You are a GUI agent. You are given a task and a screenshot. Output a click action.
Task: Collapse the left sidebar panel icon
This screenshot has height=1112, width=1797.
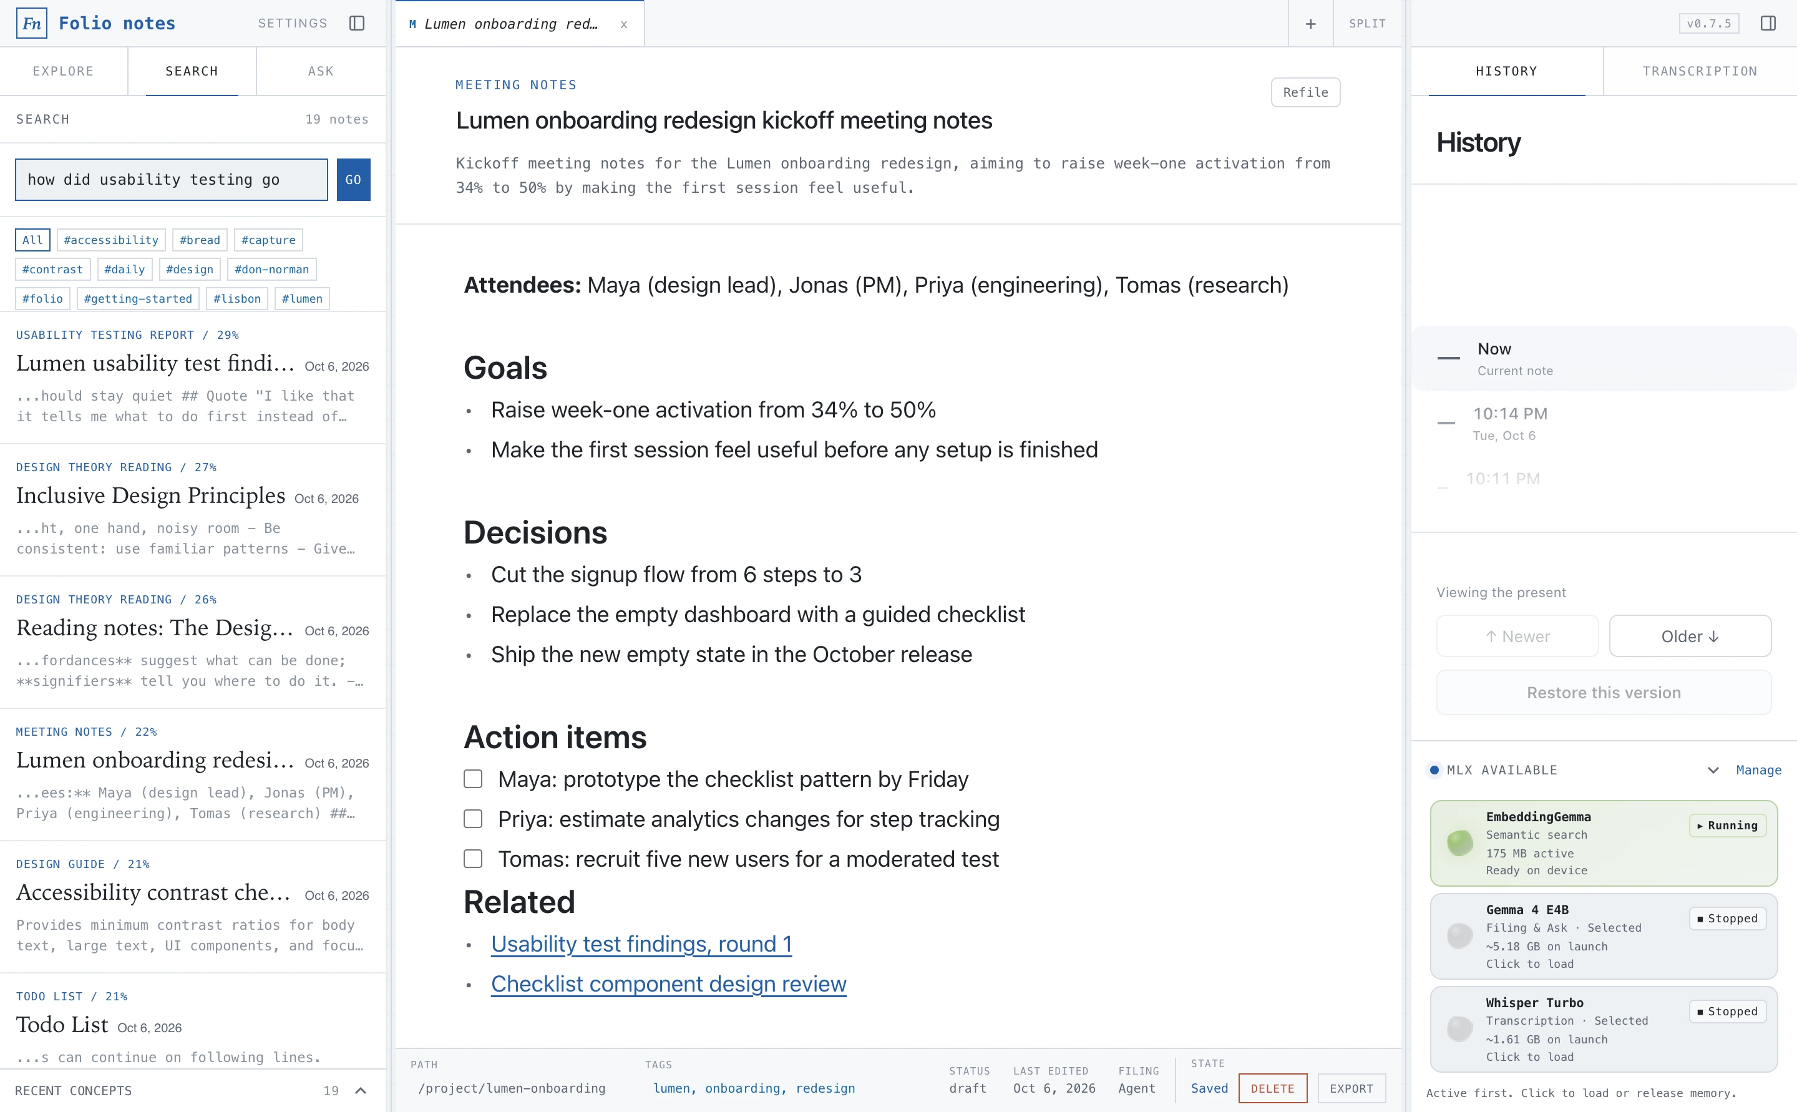click(x=357, y=24)
